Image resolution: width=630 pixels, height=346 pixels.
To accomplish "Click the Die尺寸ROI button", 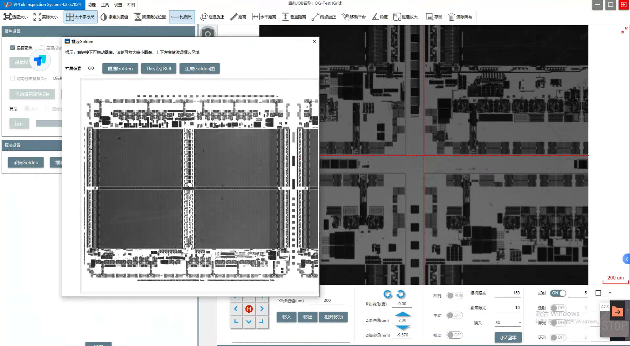I will (159, 68).
